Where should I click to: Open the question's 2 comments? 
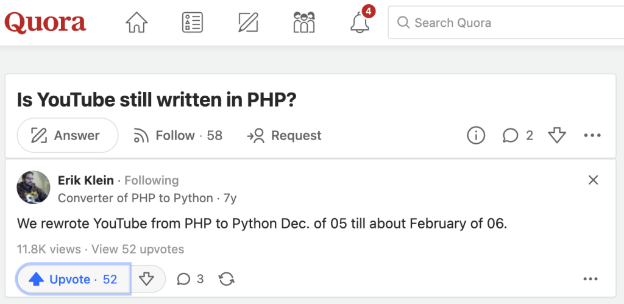click(517, 135)
